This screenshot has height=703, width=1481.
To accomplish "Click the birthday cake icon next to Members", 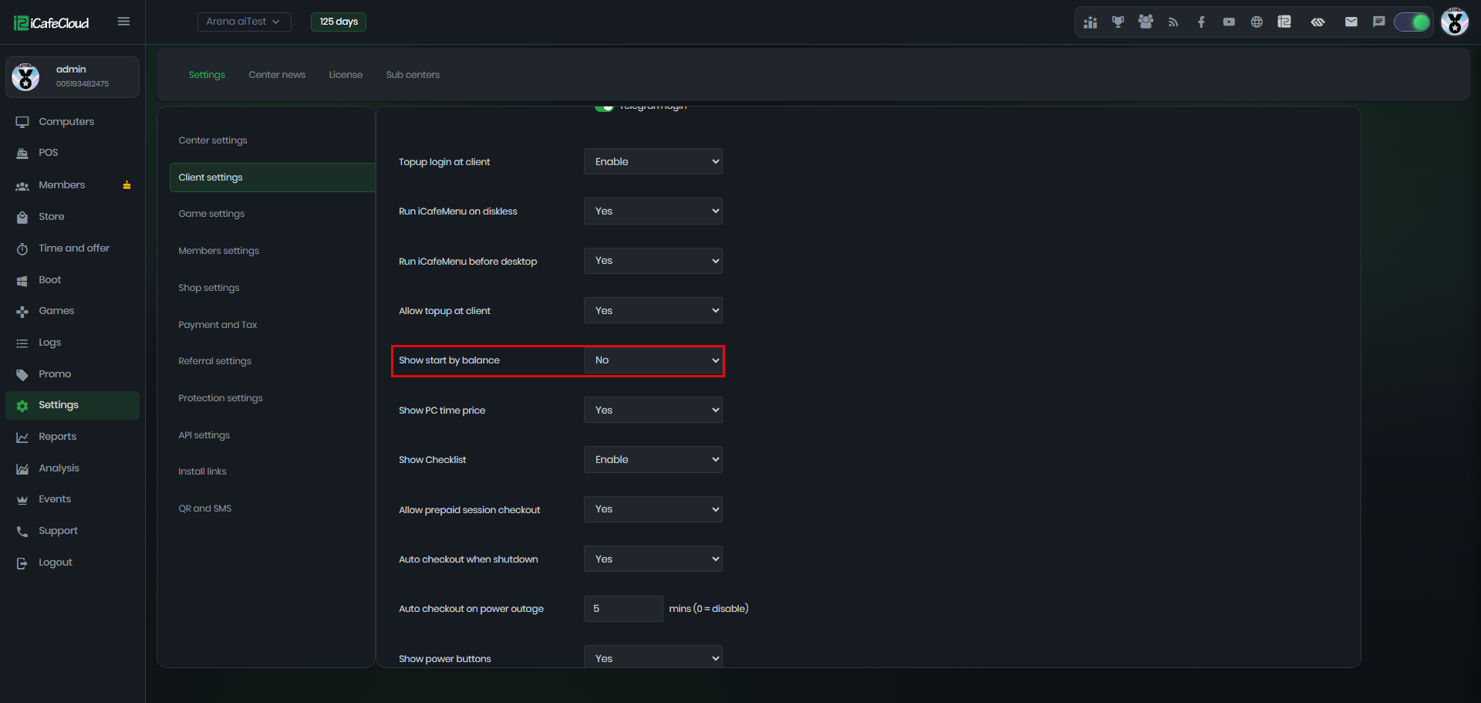I will [127, 185].
